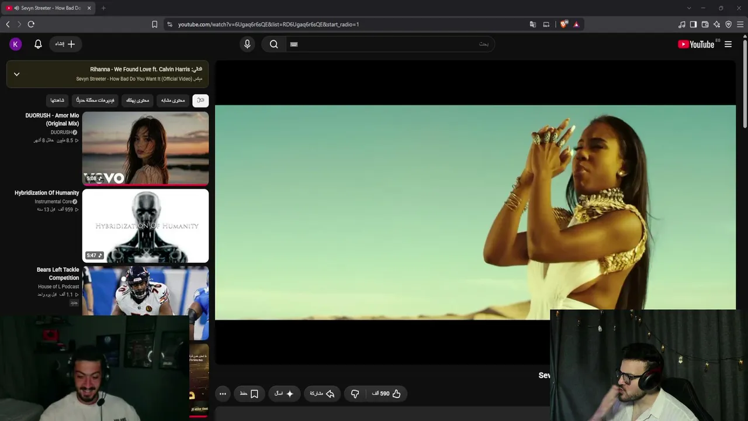Open the DUORUSH Amor Mio video thumbnail

click(x=146, y=149)
